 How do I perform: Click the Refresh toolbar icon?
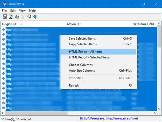pos(11,17)
